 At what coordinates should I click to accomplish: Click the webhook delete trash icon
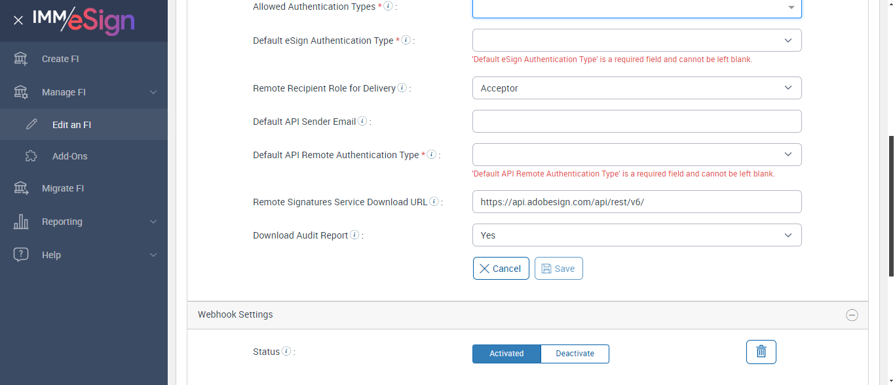pos(761,352)
